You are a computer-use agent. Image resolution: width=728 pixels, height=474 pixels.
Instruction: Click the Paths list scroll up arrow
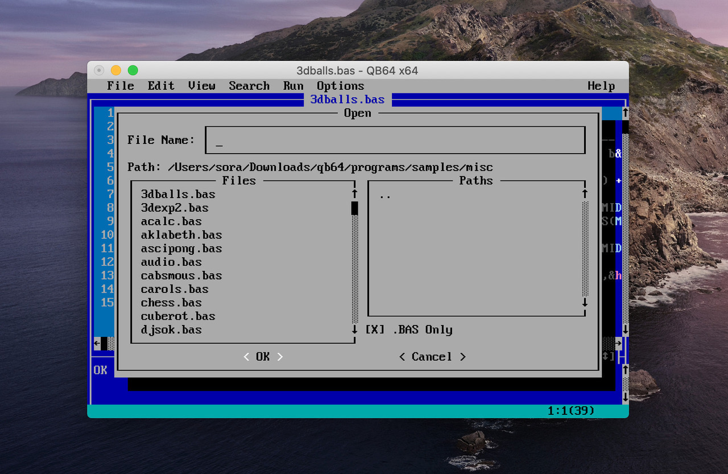[x=585, y=194]
